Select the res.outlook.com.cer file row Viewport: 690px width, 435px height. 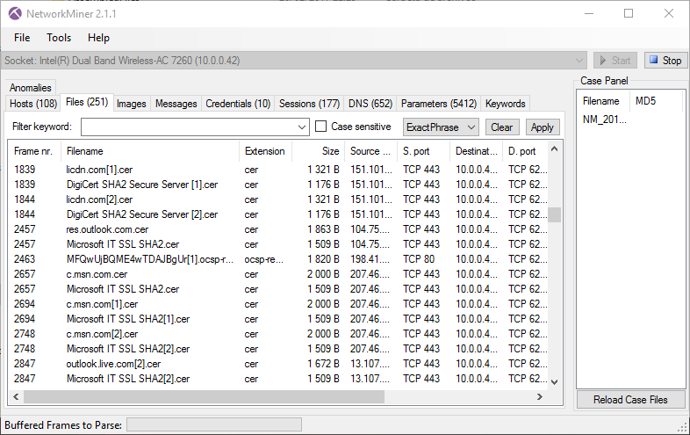(x=109, y=229)
